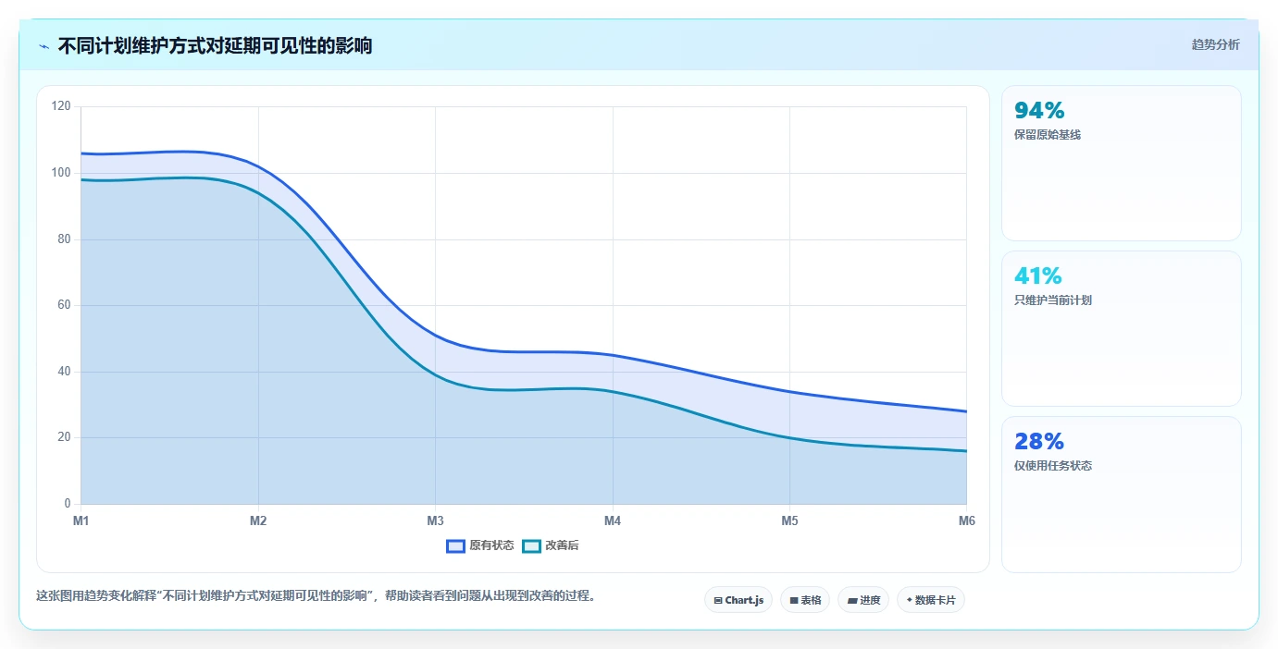Screen dimensions: 1278x649
Task: Click the chart description caption text
Action: click(316, 595)
